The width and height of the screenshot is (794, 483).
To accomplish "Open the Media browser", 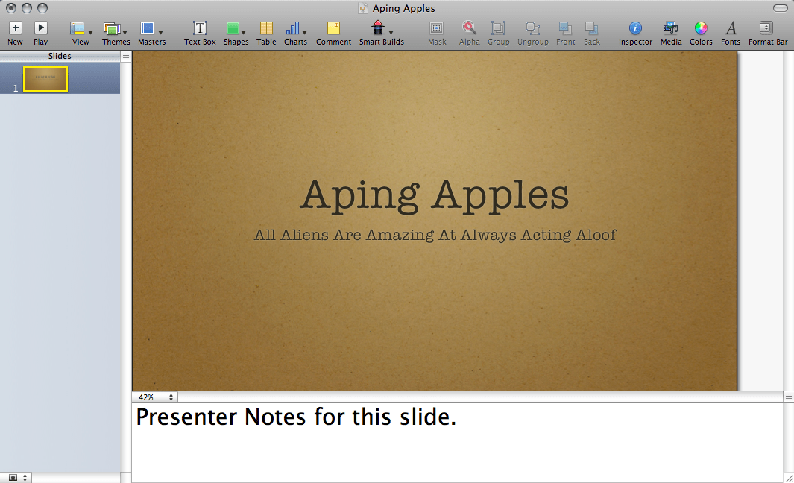I will coord(670,28).
